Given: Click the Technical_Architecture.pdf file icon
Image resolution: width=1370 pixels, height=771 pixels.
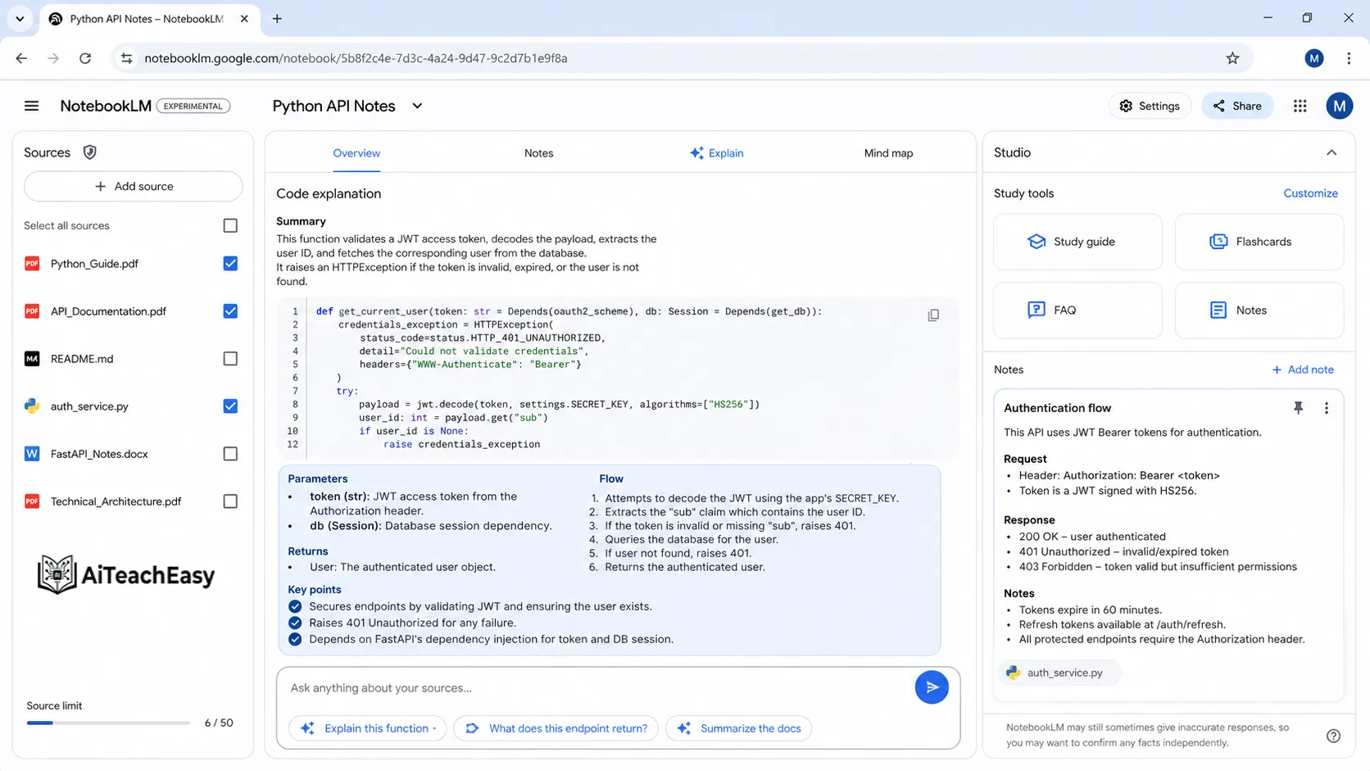Looking at the screenshot, I should [32, 501].
